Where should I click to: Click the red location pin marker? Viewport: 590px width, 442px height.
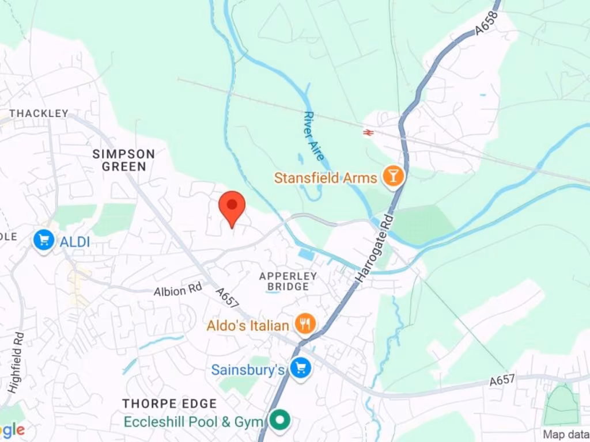click(x=232, y=209)
